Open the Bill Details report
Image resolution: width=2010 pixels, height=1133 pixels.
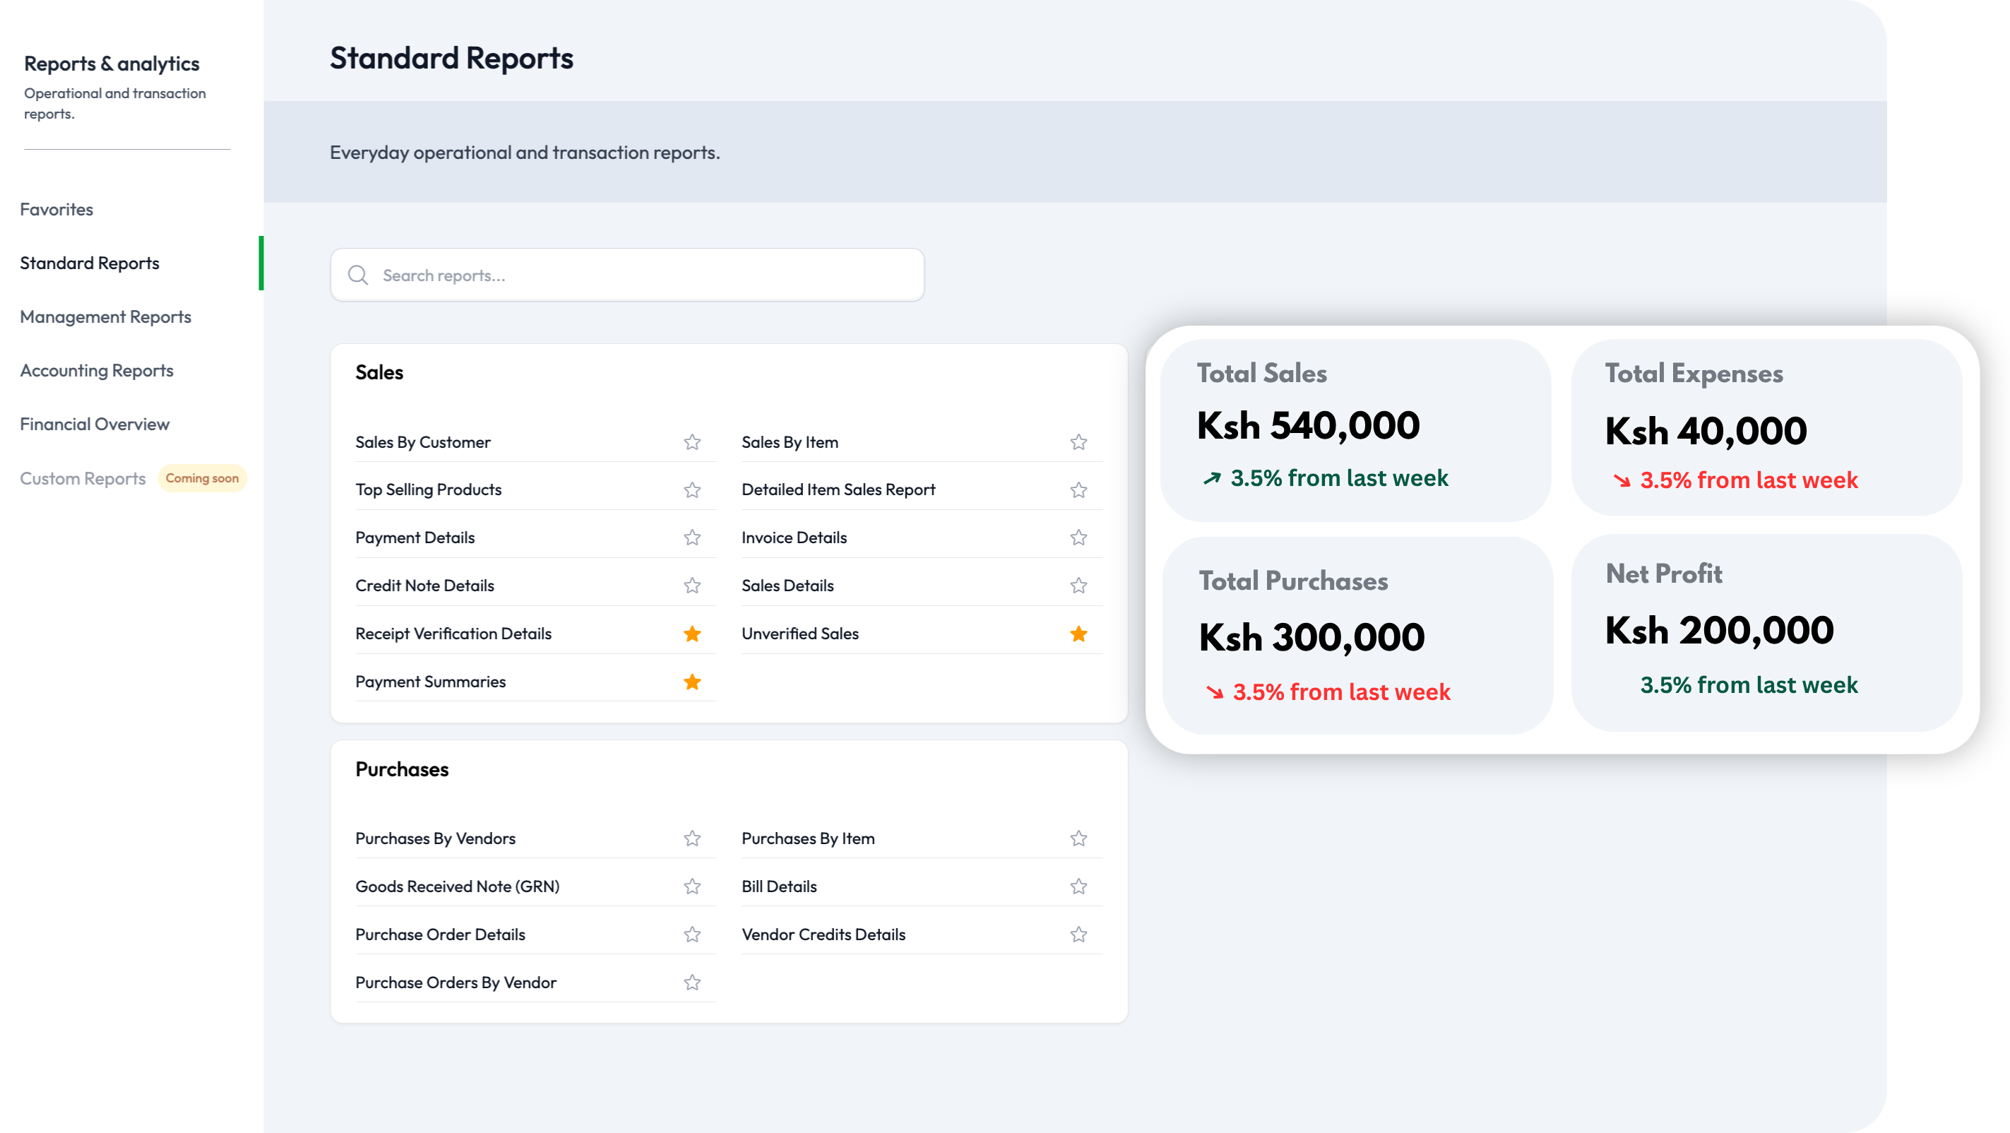coord(779,886)
